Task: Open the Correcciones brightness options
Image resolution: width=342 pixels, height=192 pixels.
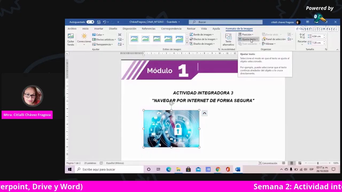Action: click(x=84, y=39)
